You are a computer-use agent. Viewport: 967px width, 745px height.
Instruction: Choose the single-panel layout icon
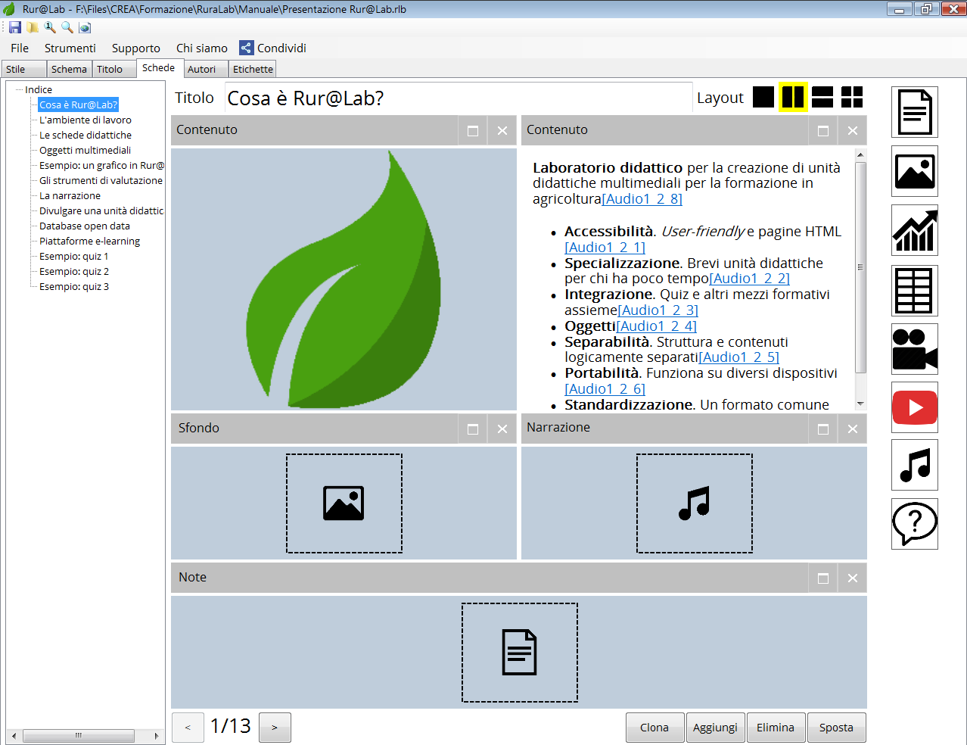(763, 97)
